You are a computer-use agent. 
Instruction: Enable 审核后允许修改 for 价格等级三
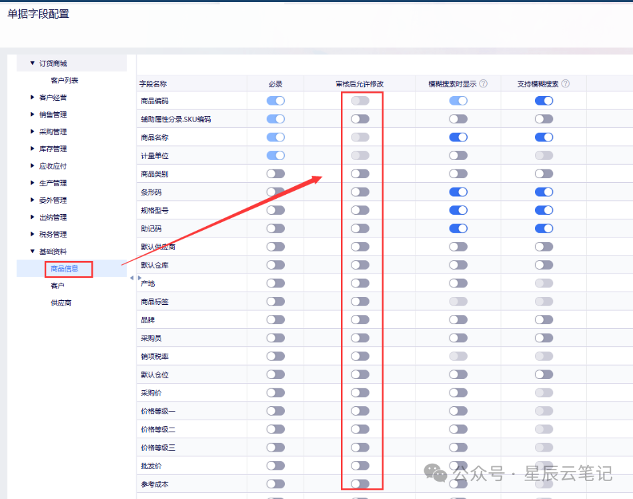tap(360, 448)
